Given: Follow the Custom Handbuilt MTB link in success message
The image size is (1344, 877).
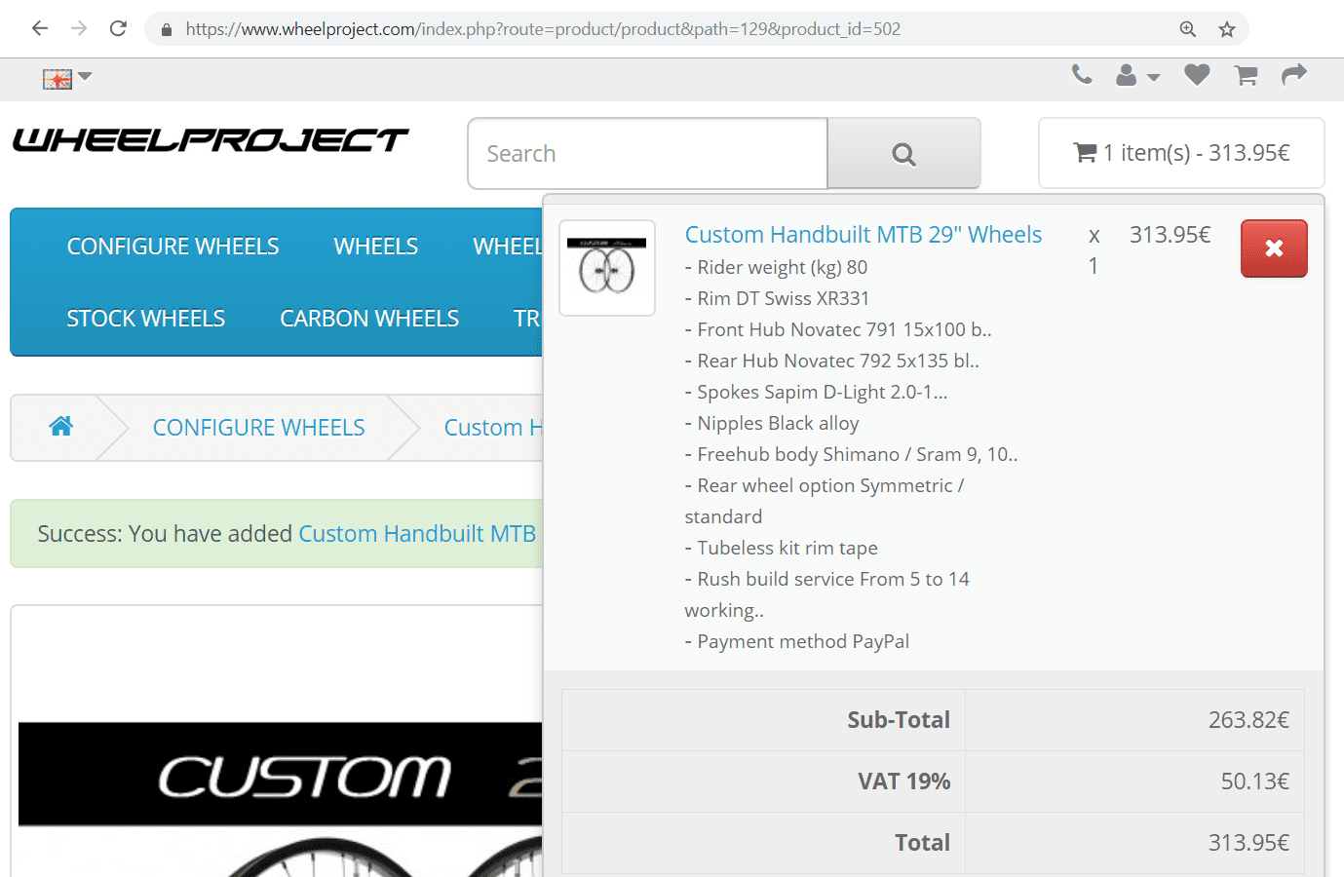Looking at the screenshot, I should pyautogui.click(x=417, y=534).
